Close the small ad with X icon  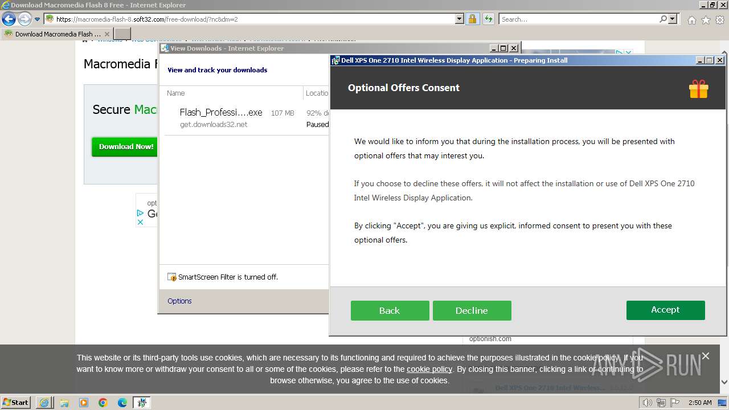point(140,222)
